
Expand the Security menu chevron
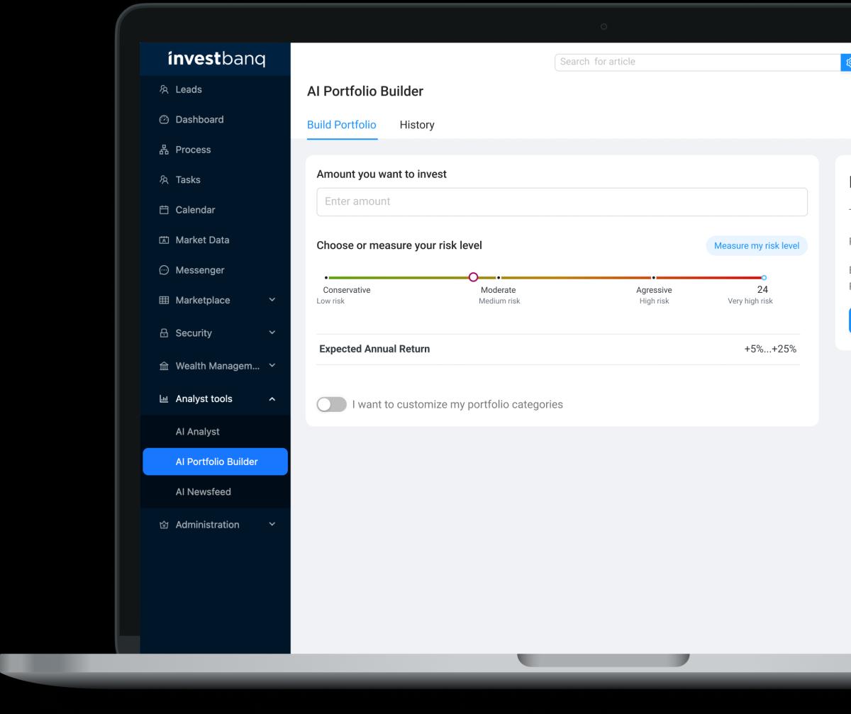(272, 333)
